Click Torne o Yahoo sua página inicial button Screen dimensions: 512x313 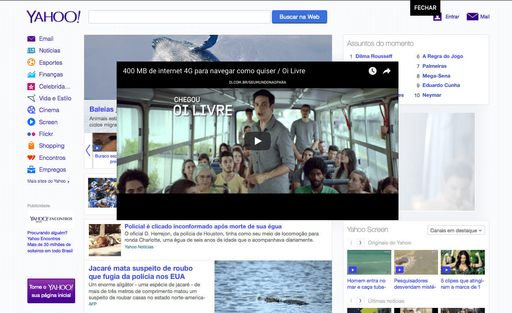(51, 291)
